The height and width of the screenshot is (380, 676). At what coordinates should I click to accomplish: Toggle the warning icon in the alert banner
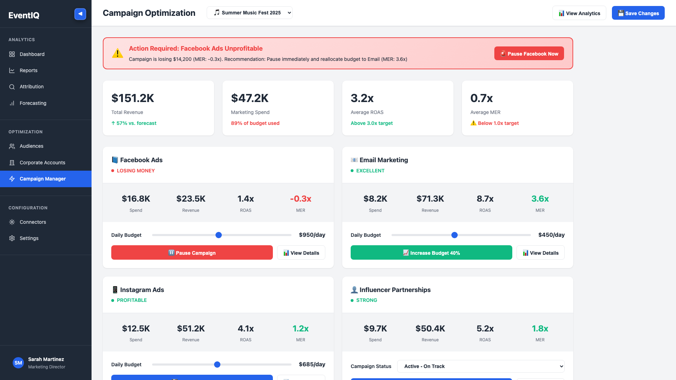pyautogui.click(x=118, y=53)
